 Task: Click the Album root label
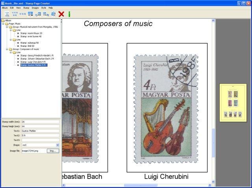pyautogui.click(x=8, y=20)
